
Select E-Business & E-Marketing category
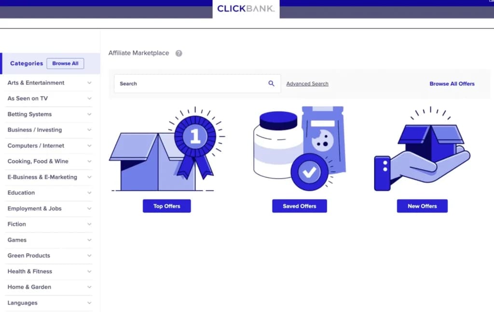(42, 177)
